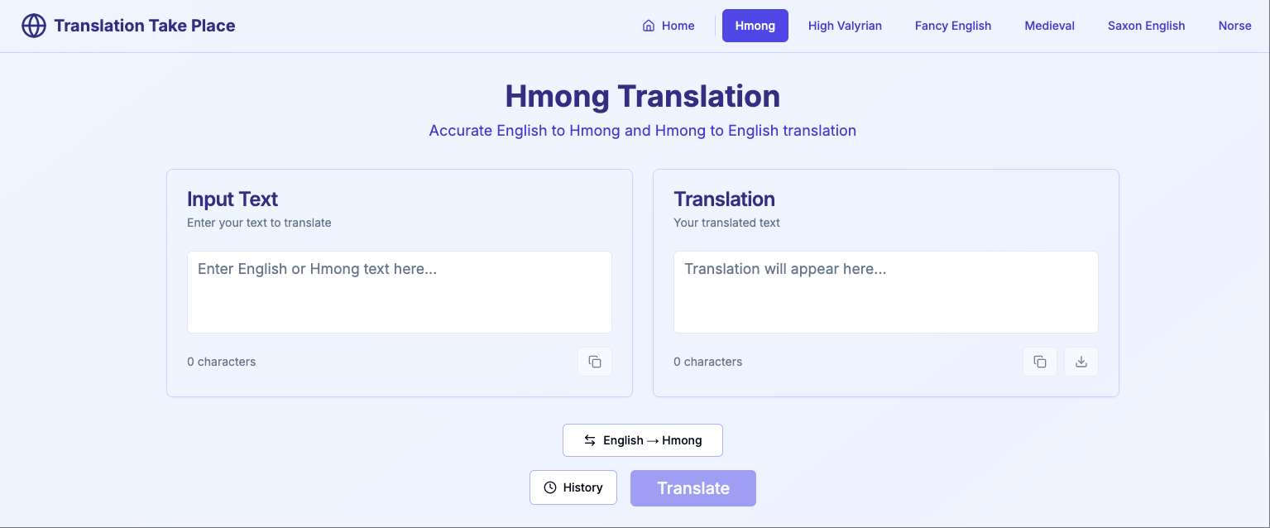
Task: Select the Norse translator link
Action: tap(1234, 26)
